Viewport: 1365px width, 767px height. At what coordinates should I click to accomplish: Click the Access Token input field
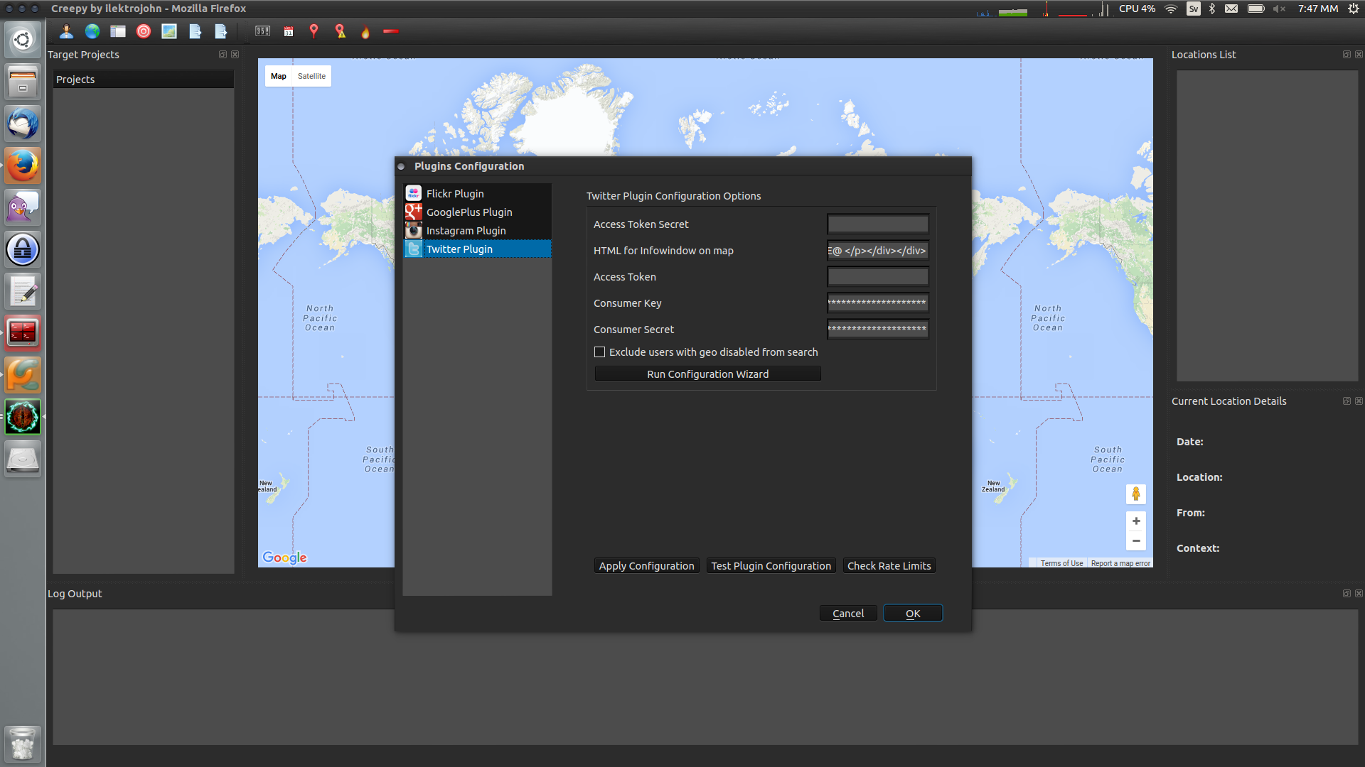(878, 276)
